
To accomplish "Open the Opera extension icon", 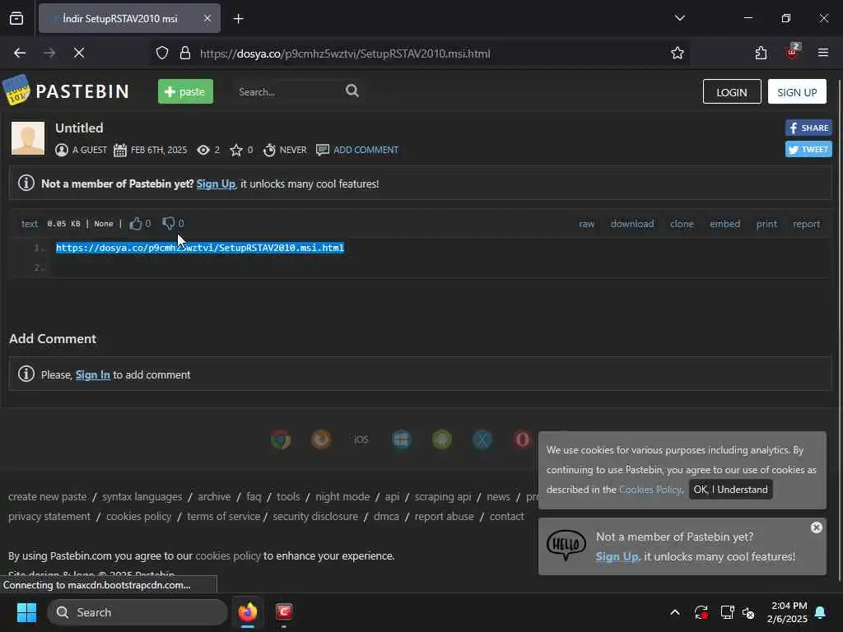I will (522, 439).
